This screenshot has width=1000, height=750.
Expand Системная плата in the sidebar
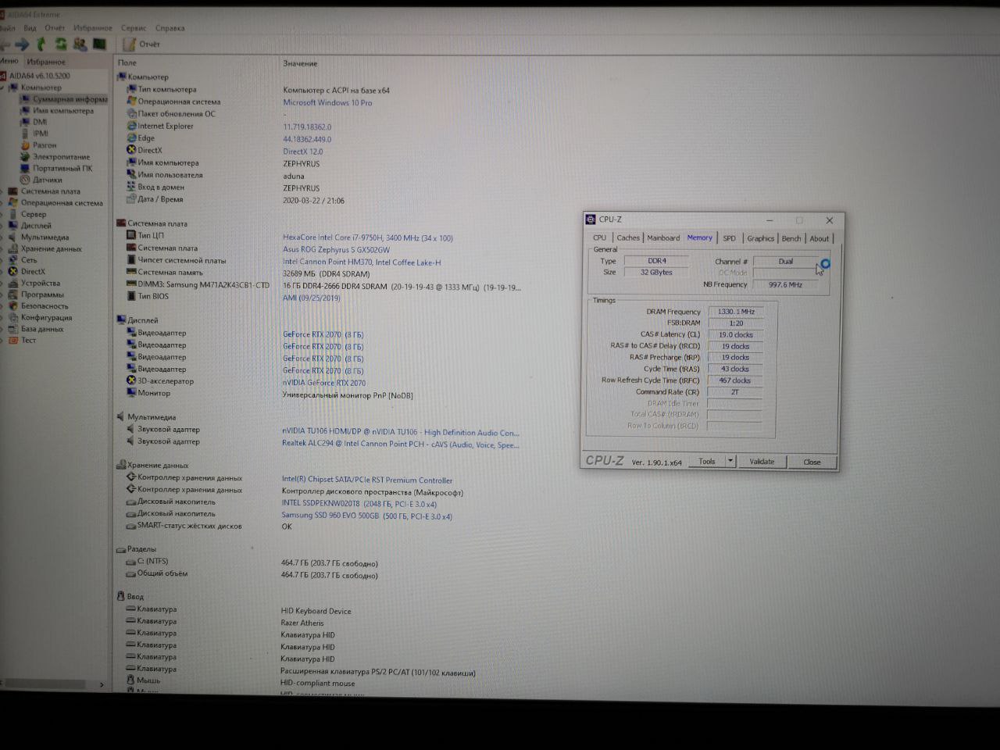(x=3, y=191)
